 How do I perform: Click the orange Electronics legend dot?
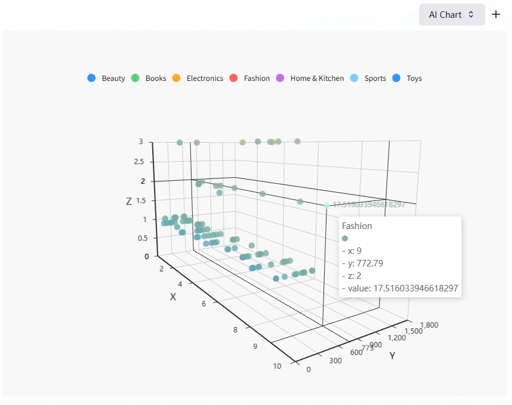[x=176, y=78]
